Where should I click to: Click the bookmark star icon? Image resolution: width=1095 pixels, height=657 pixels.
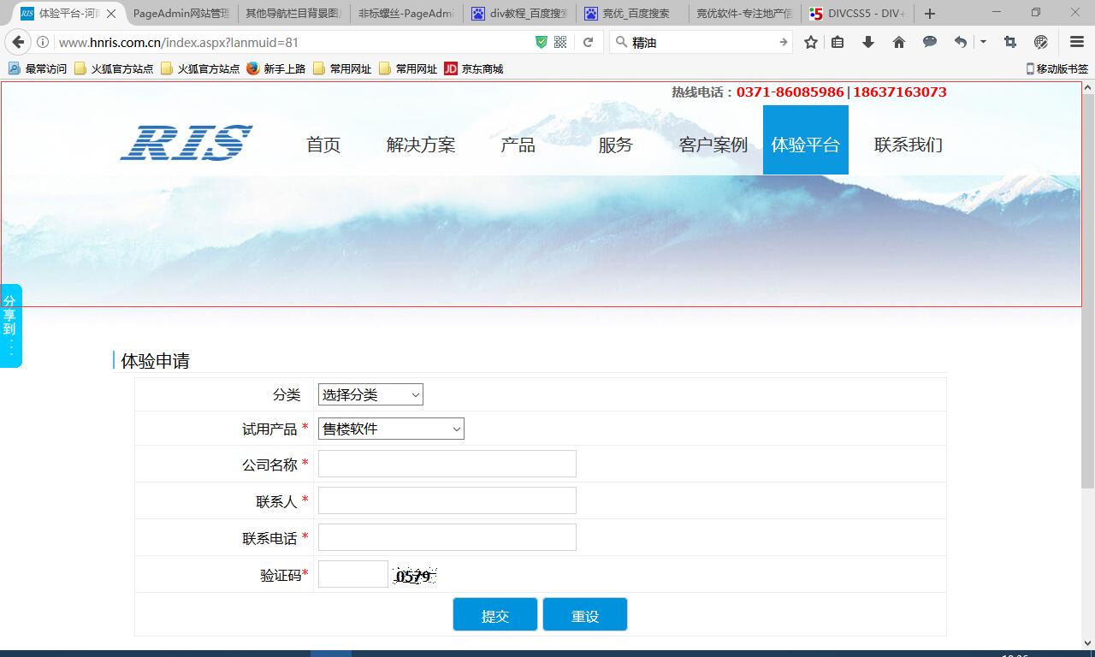click(811, 42)
